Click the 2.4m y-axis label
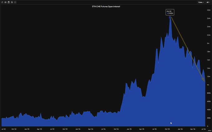This screenshot has width=212, height=132. [209, 27]
